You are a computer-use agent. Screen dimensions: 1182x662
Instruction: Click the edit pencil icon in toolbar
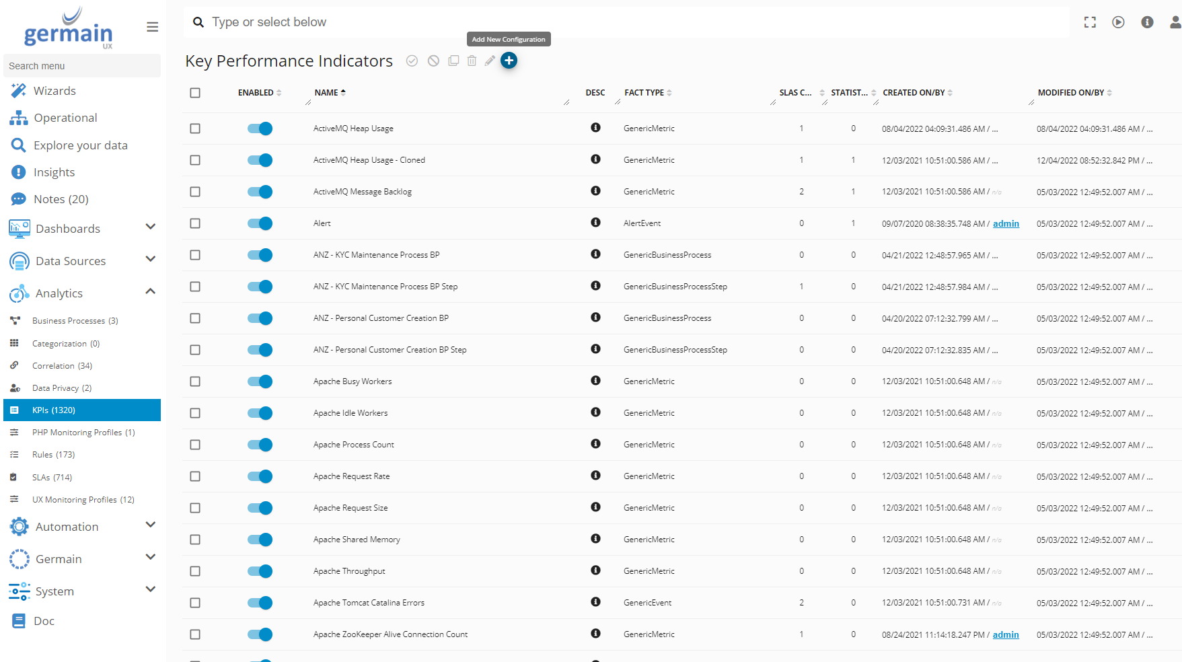coord(490,61)
